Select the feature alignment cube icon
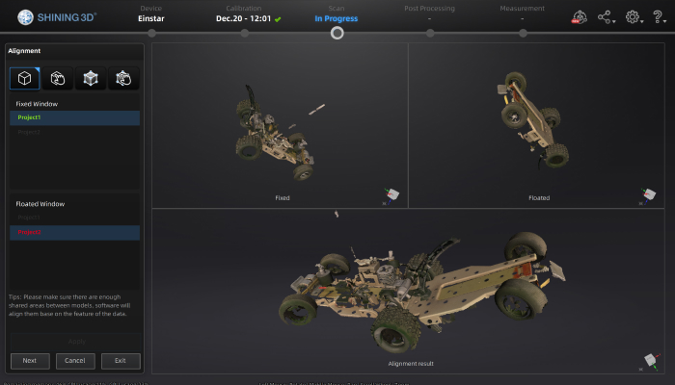 click(x=25, y=79)
